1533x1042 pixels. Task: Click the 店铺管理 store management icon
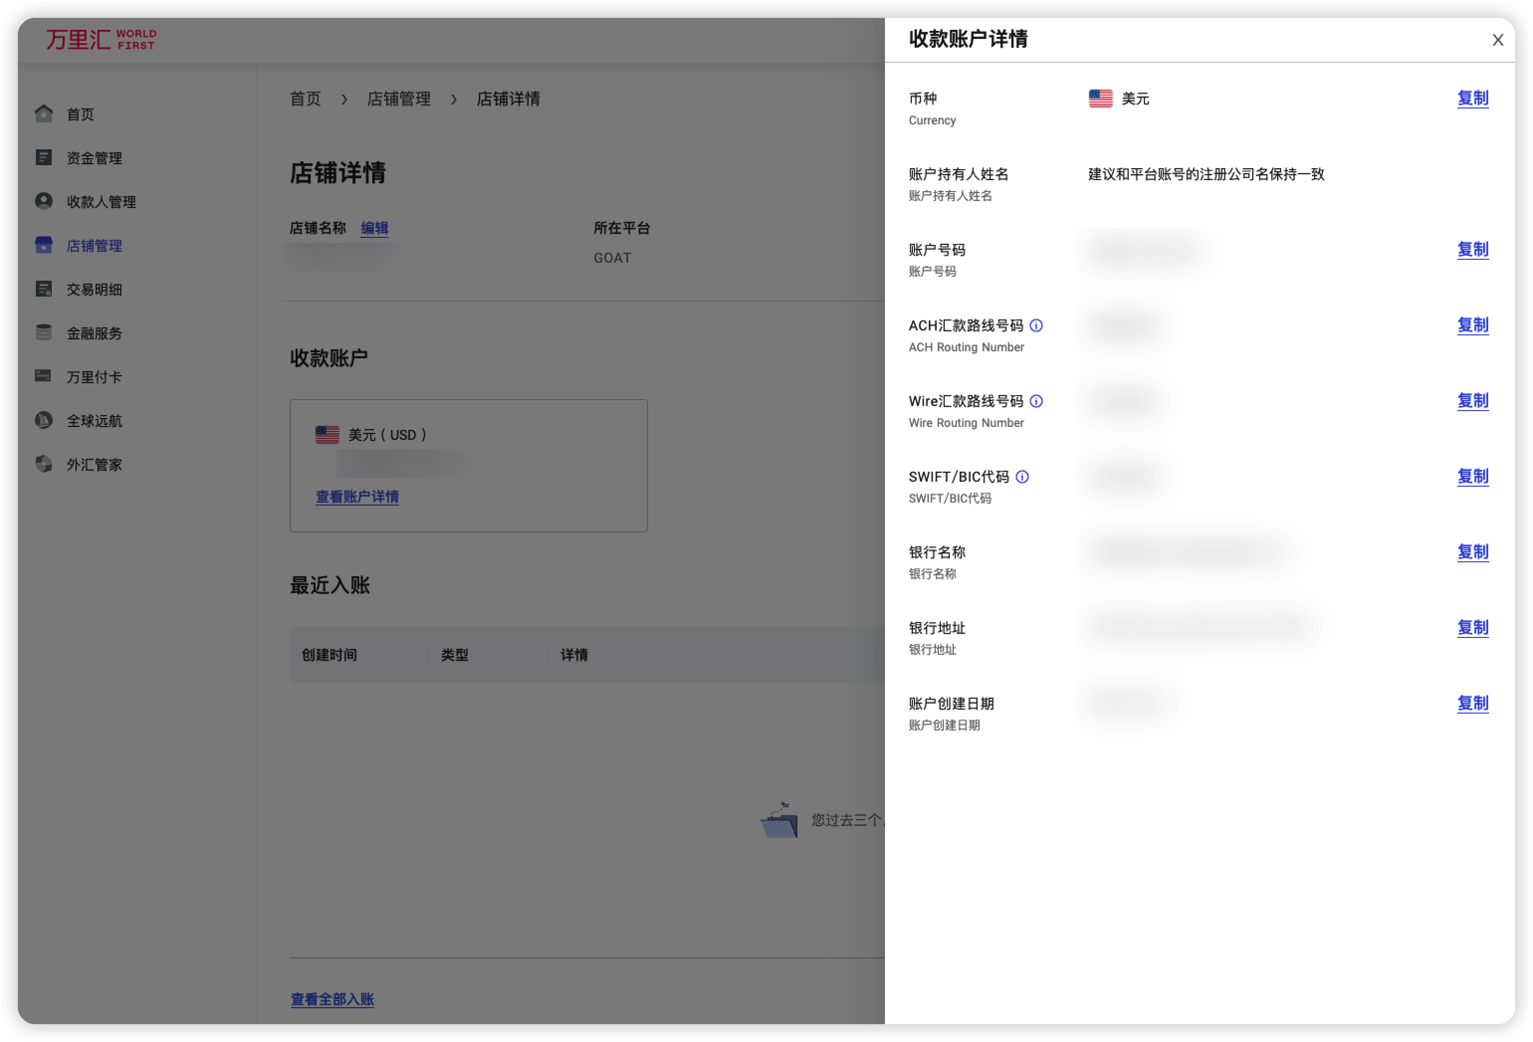43,245
